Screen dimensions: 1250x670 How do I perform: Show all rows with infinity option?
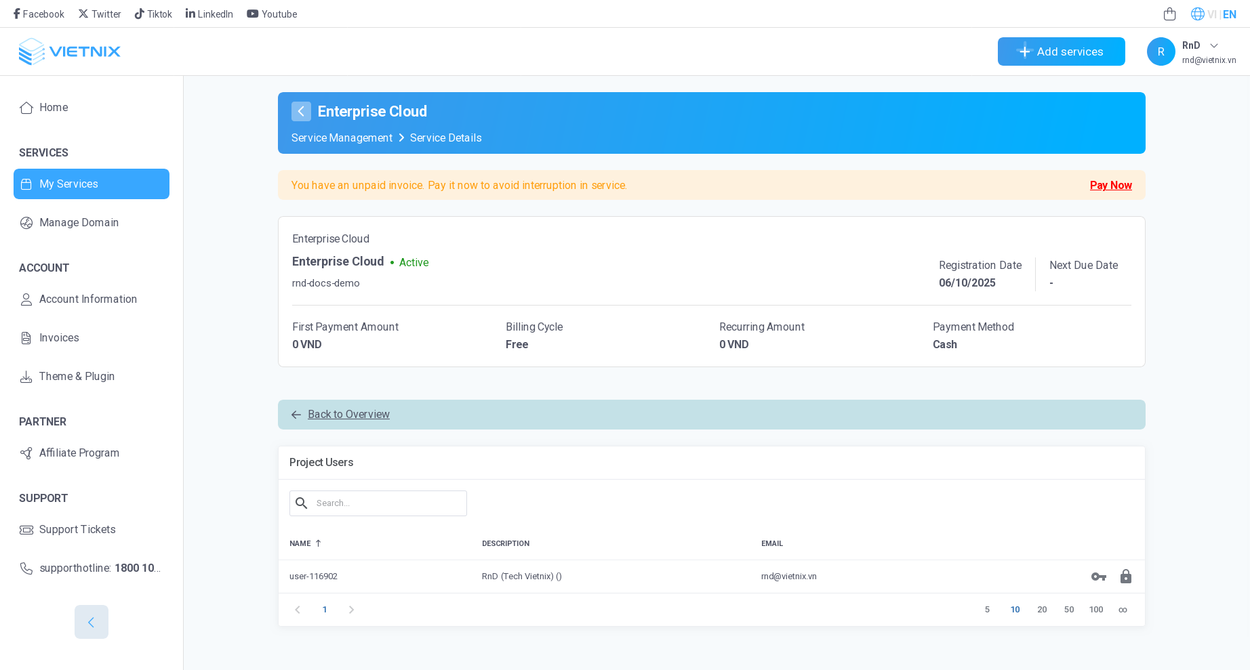(x=1123, y=610)
